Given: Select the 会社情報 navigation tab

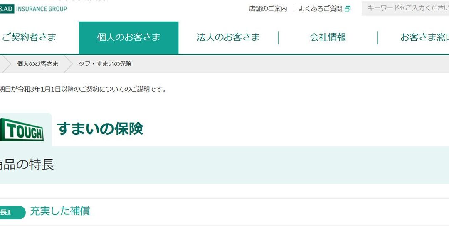Looking at the screenshot, I should [328, 37].
